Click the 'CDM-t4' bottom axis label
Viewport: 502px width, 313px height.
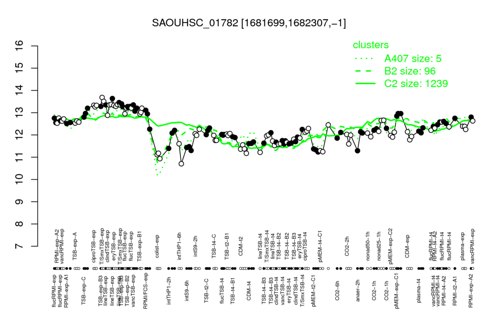(249, 291)
